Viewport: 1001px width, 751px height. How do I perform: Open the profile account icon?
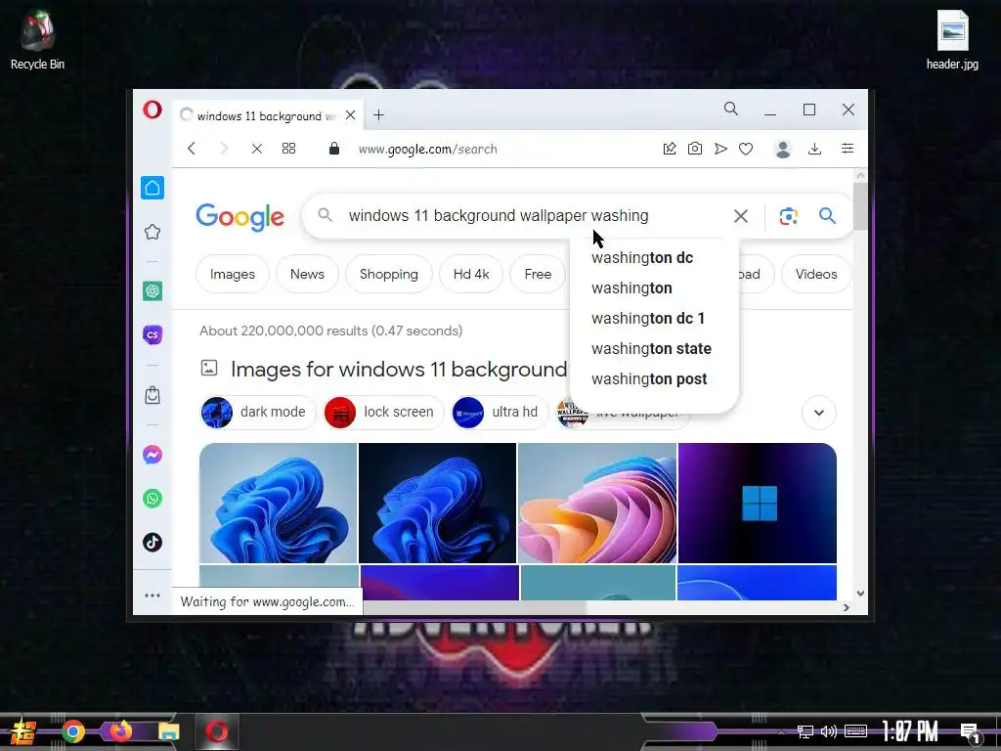tap(783, 149)
